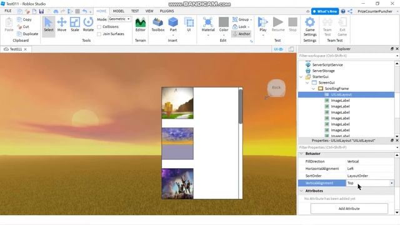The width and height of the screenshot is (400, 225).
Task: Toggle the viewport device emulation button
Action: tap(291, 49)
